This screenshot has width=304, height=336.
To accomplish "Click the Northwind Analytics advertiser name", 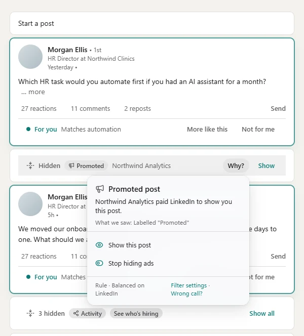I will pos(141,165).
